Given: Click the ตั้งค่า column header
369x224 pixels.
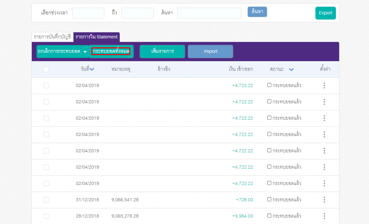Looking at the screenshot, I should pos(325,69).
